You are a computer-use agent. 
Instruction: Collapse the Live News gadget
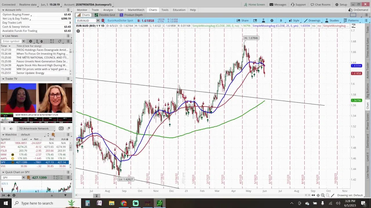click(3, 36)
